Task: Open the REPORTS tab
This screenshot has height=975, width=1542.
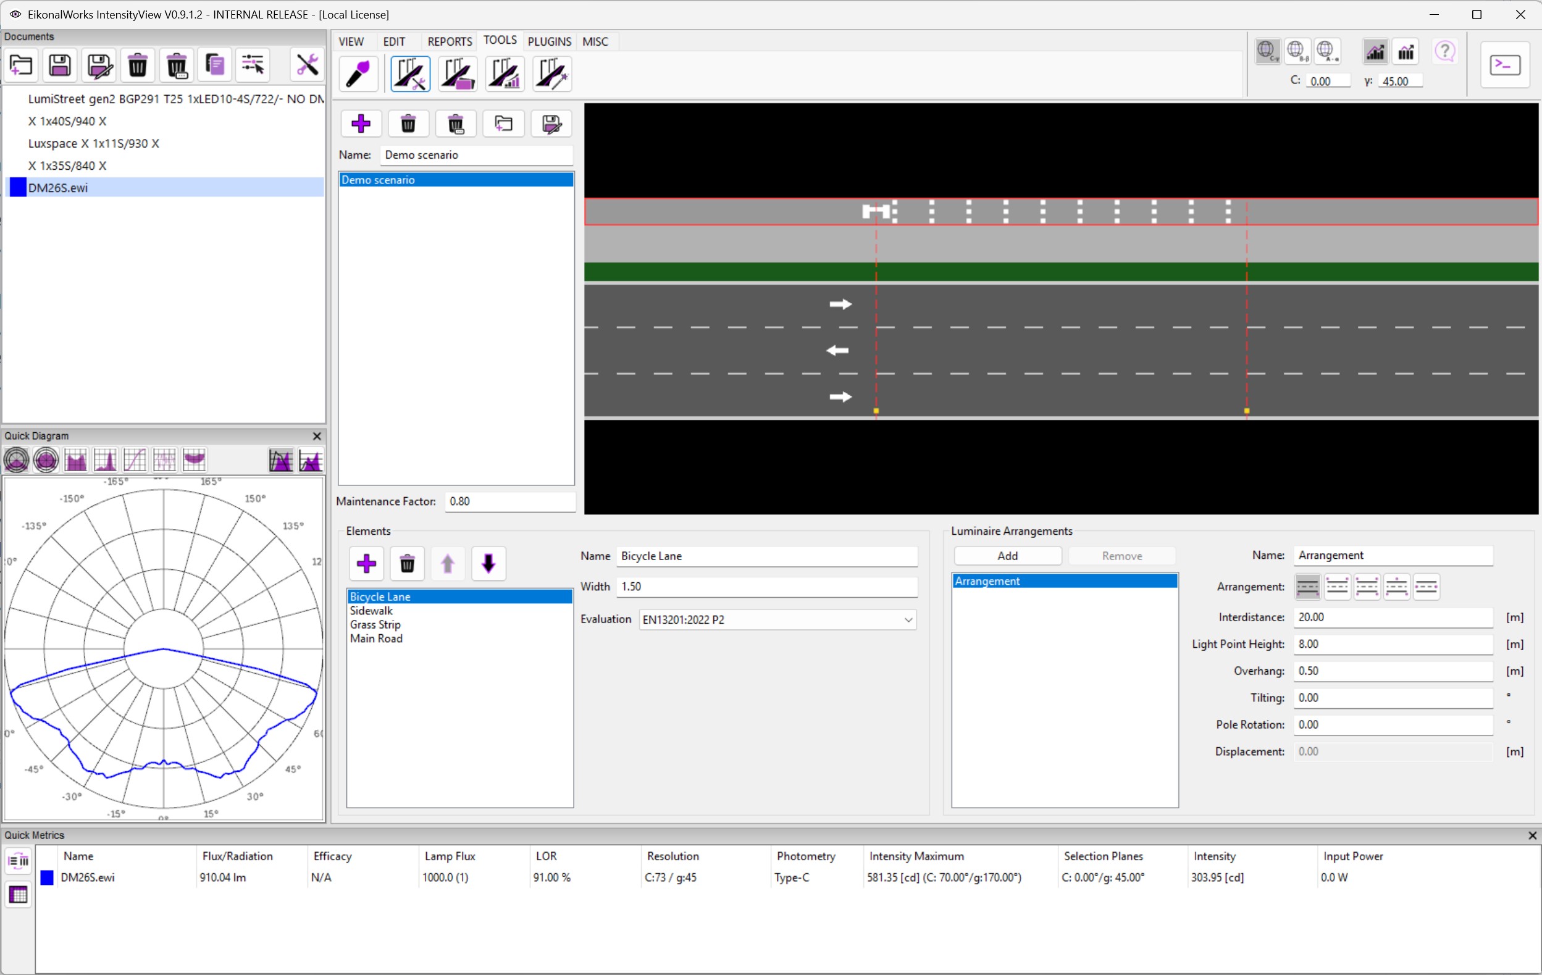Action: (450, 41)
